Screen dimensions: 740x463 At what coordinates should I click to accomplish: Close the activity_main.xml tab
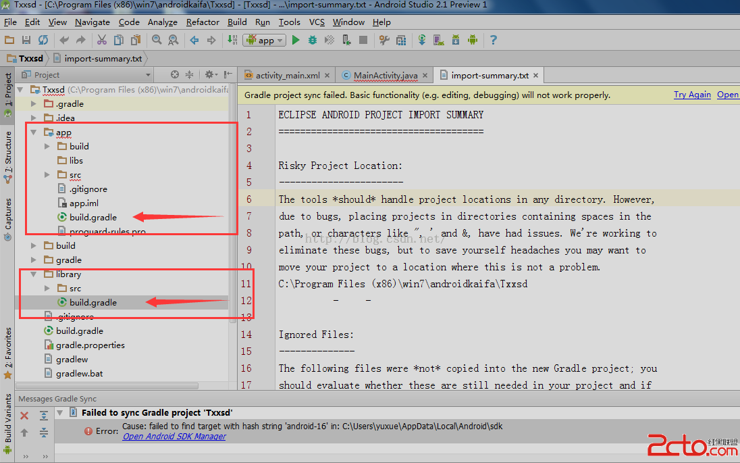[327, 76]
